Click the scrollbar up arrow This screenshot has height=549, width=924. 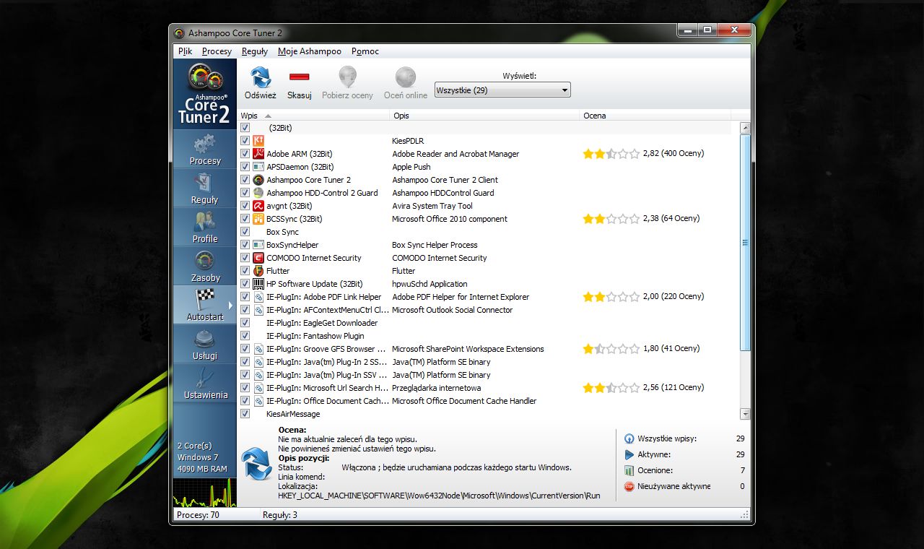point(746,128)
